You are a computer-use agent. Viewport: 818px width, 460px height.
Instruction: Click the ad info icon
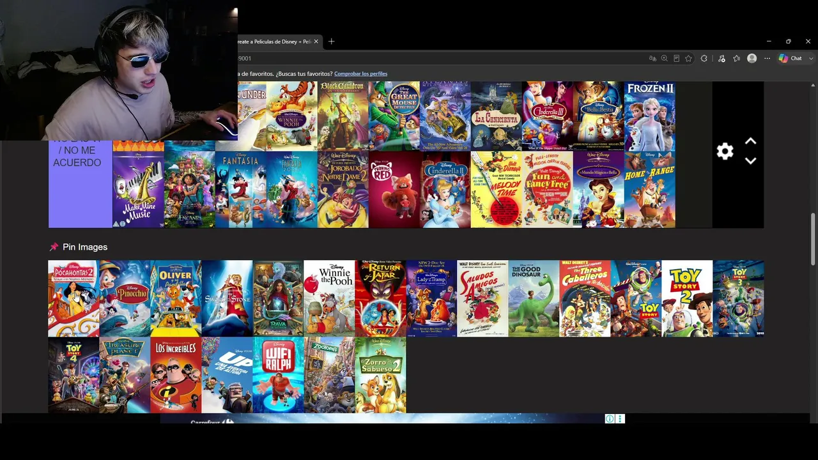[610, 419]
